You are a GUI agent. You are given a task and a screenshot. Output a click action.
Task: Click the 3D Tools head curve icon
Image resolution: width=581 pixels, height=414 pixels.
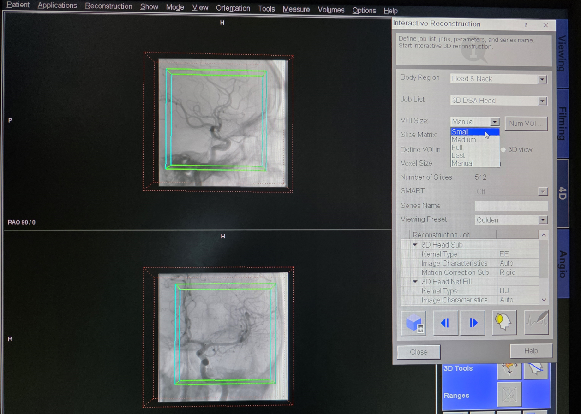point(536,369)
